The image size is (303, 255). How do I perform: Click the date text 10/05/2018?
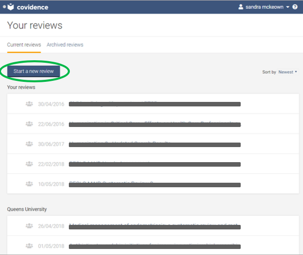coord(51,184)
